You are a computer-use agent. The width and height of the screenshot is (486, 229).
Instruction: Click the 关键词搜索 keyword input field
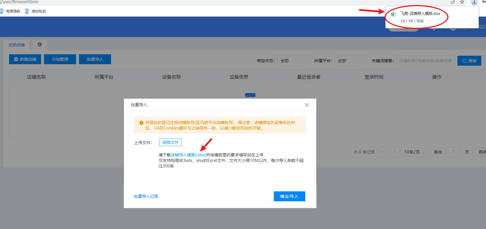pyautogui.click(x=425, y=61)
